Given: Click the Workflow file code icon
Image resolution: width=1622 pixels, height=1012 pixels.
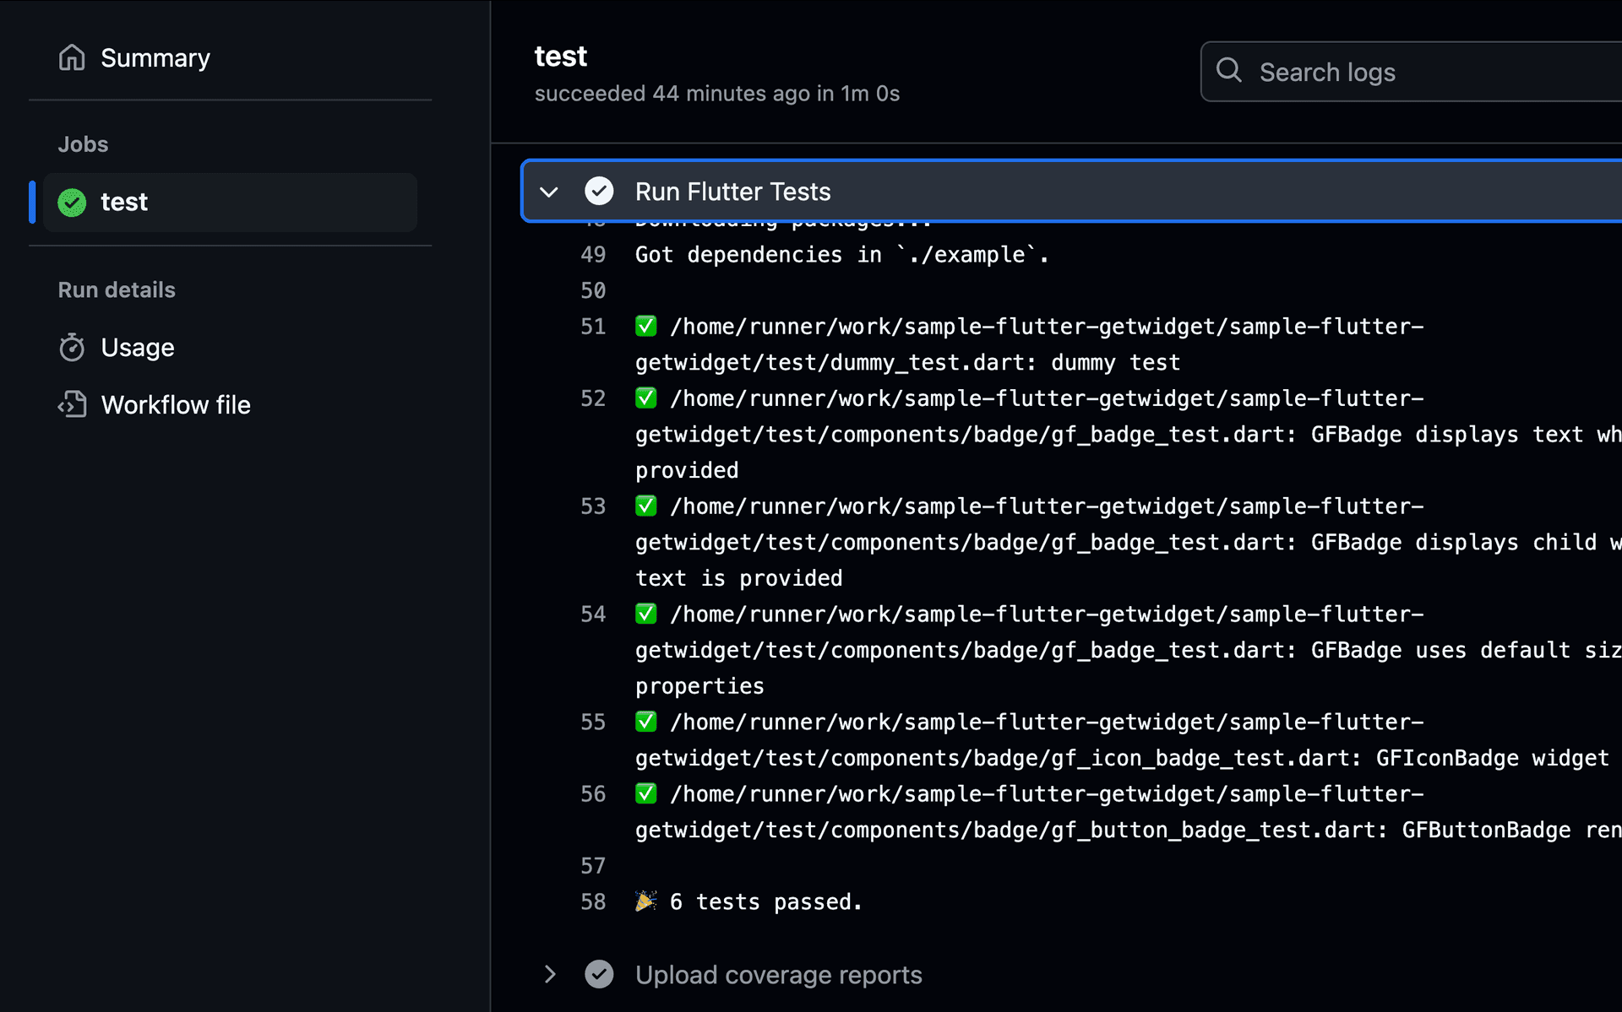Looking at the screenshot, I should tap(72, 405).
